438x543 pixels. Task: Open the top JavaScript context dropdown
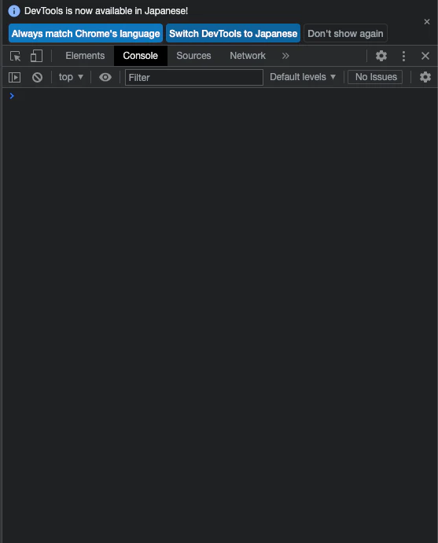coord(71,77)
